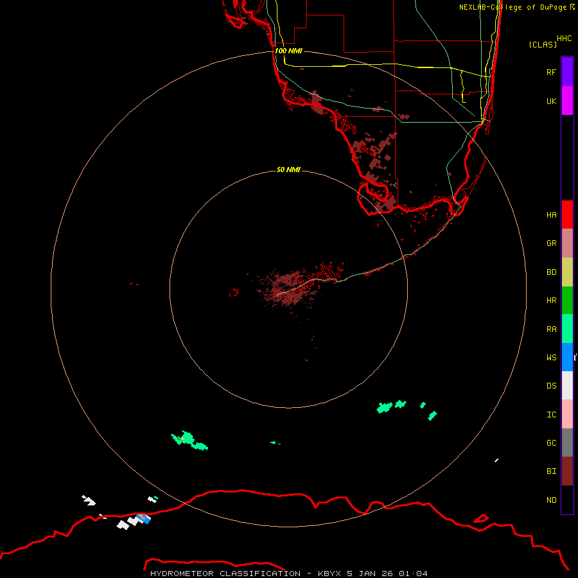The height and width of the screenshot is (578, 578).
Task: Click the IC ice crystals pink swatch
Action: click(x=567, y=414)
